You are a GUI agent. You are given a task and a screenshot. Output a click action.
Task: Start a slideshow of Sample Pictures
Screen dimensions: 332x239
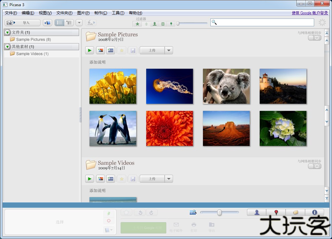click(89, 50)
